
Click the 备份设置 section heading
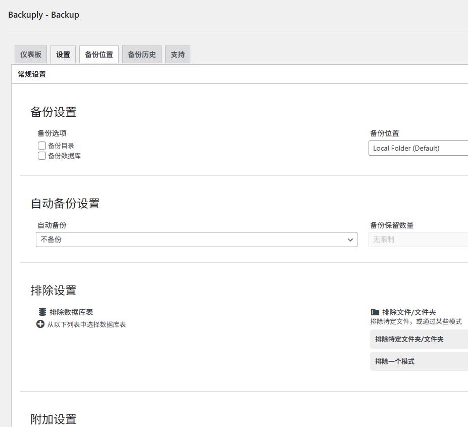click(x=53, y=112)
